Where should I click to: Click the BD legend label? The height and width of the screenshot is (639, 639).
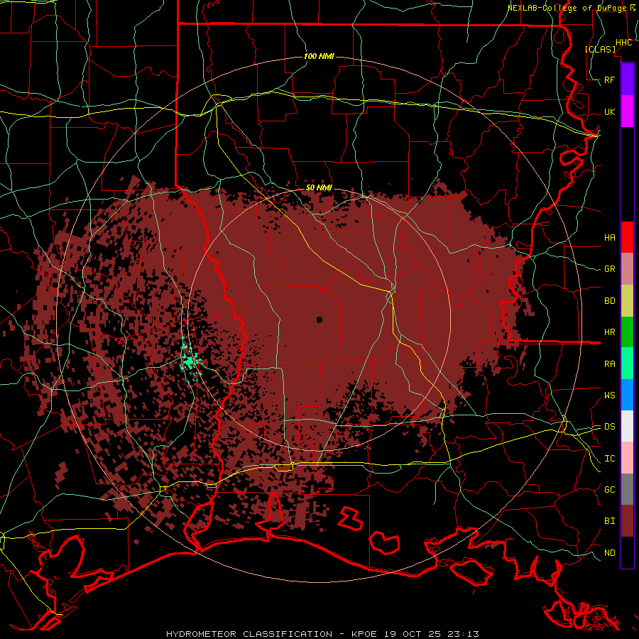click(610, 301)
